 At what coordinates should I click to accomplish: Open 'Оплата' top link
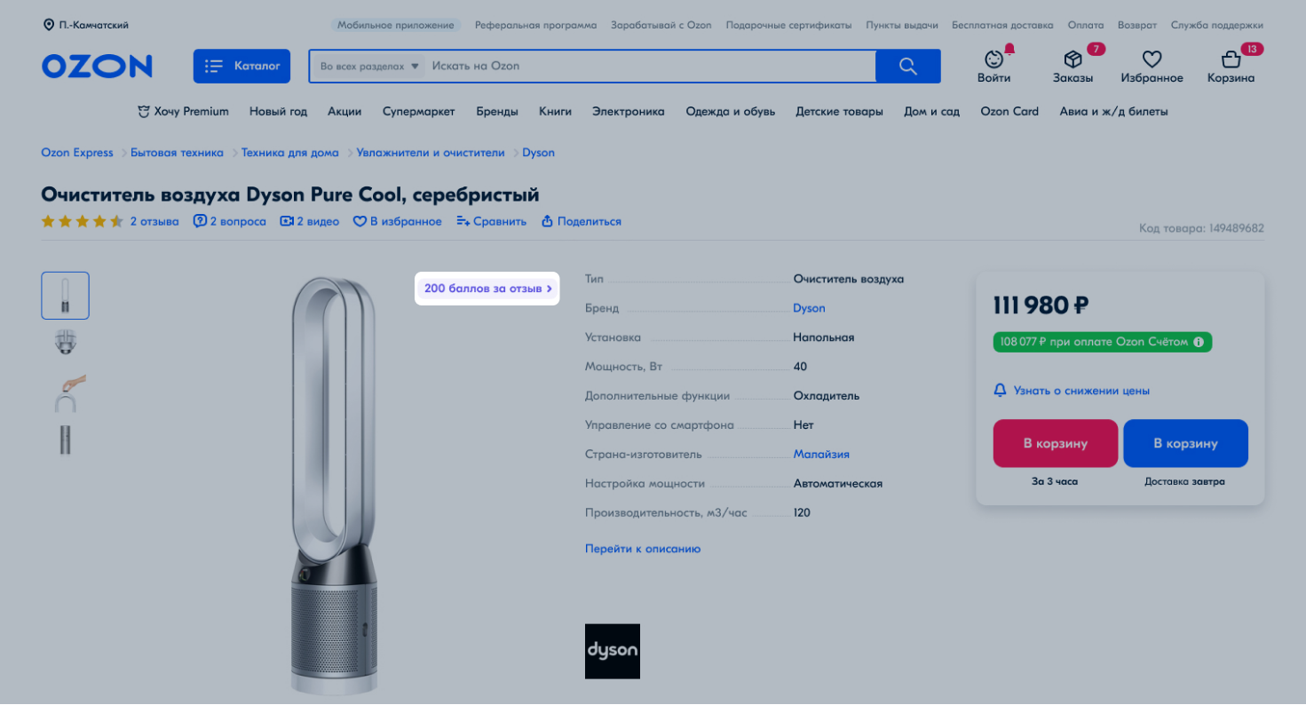(1086, 25)
